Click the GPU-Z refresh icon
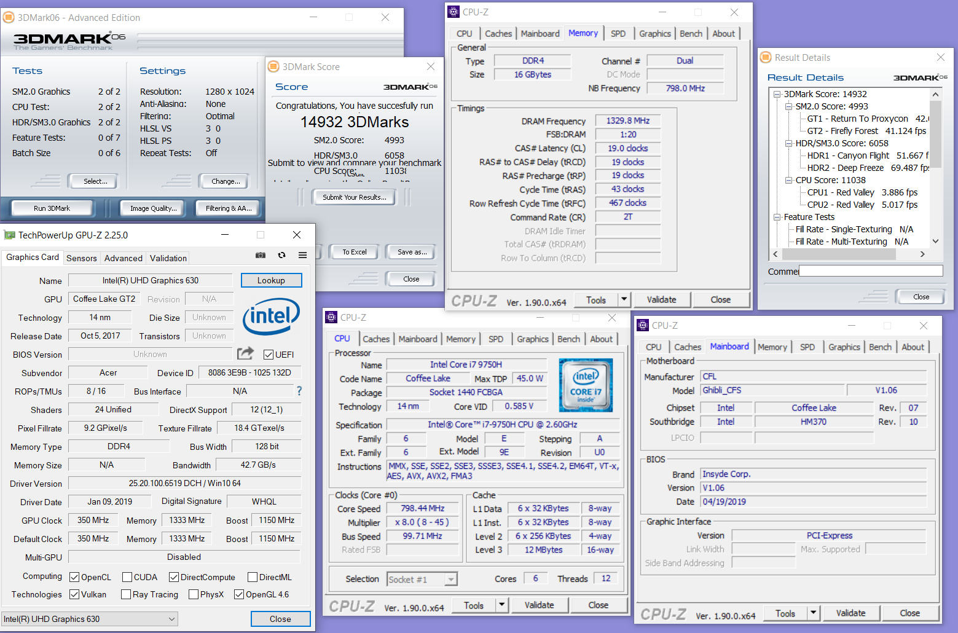This screenshot has height=633, width=958. [x=281, y=255]
